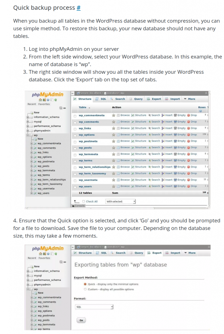
Task: Open the Structure tab on the Exporting tables screen
Action: [82, 253]
